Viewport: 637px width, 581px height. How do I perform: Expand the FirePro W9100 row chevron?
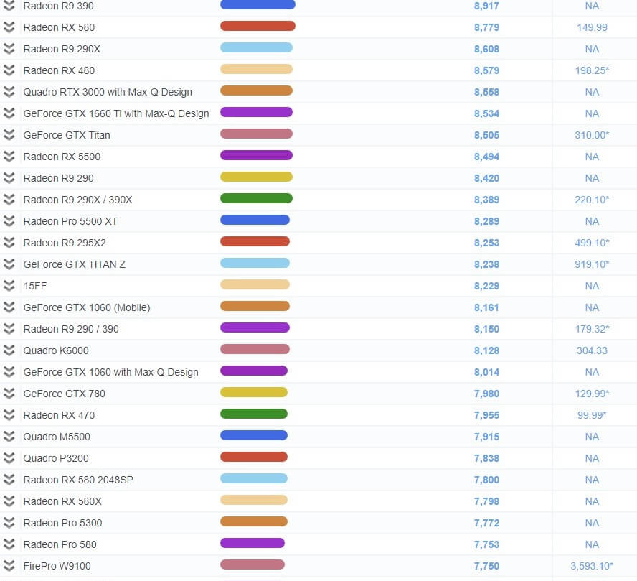tap(9, 566)
